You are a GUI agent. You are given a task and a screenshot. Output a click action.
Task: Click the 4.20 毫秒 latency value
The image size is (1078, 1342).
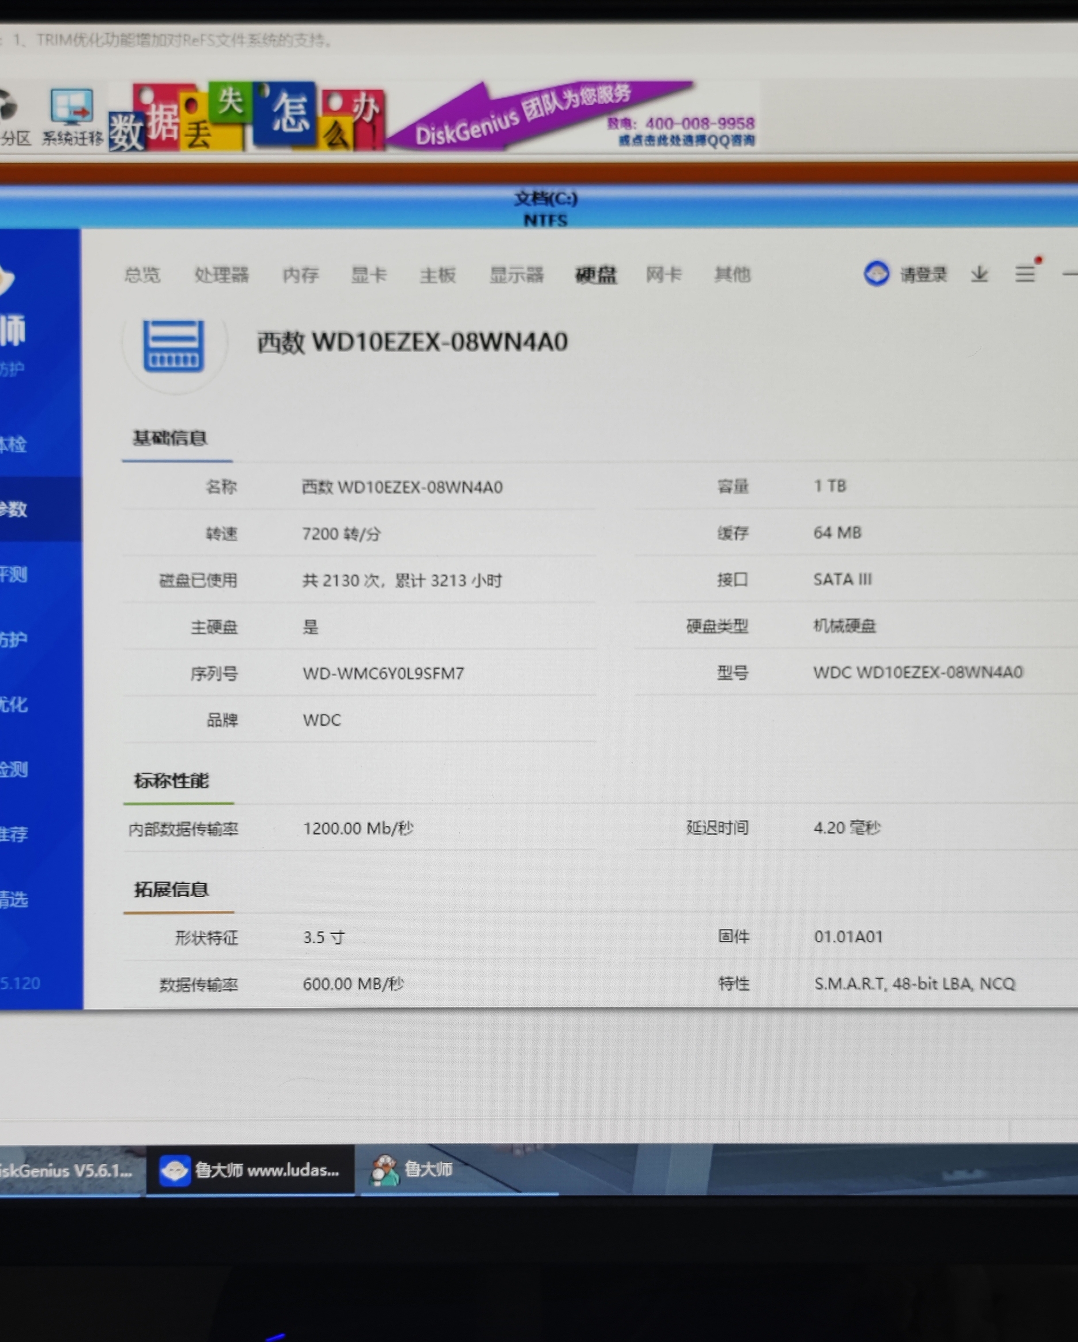tap(847, 828)
